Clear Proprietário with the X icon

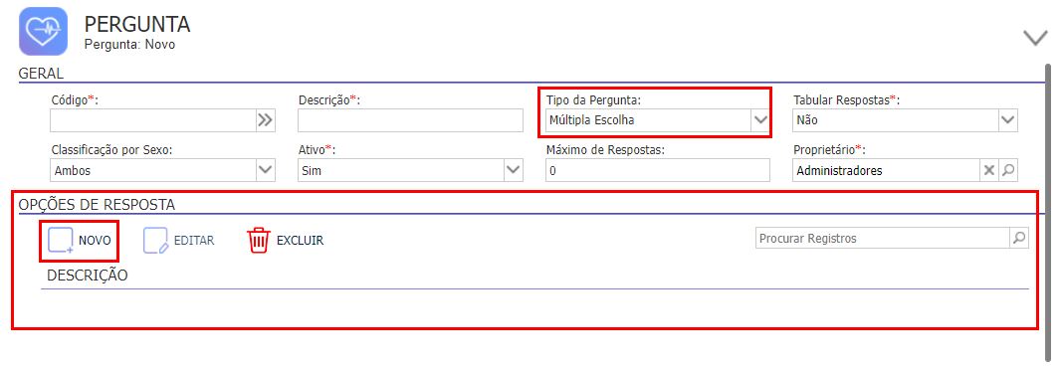[988, 170]
